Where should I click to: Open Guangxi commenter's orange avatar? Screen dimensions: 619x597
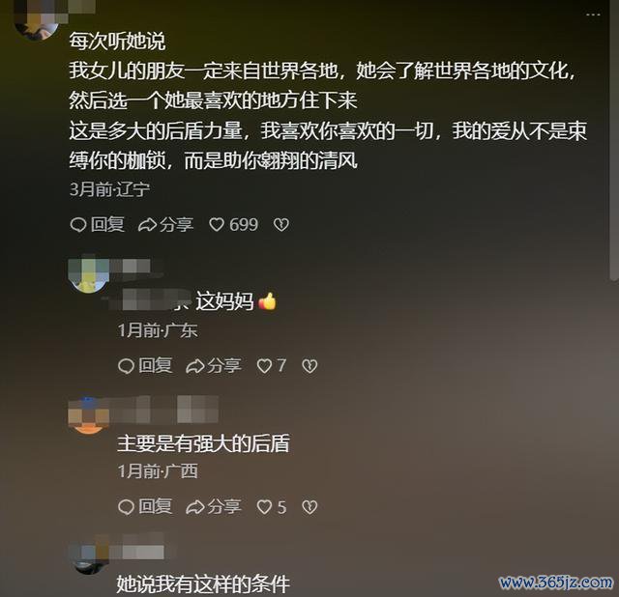(x=88, y=415)
